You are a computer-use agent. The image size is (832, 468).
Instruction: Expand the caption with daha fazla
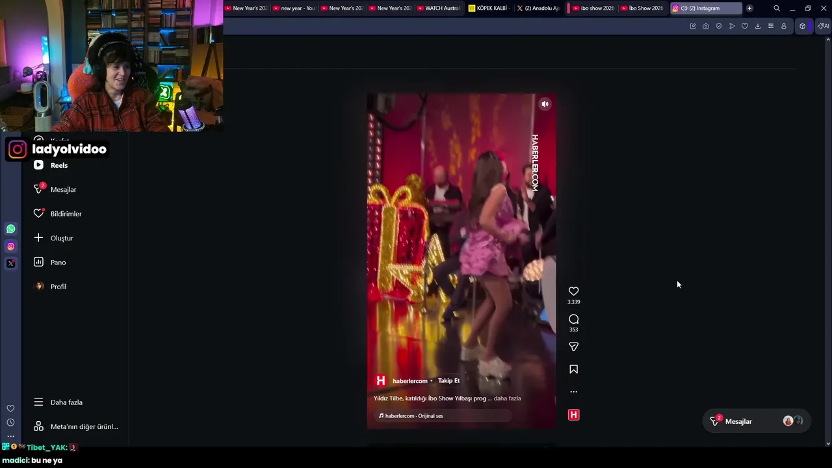tap(508, 398)
